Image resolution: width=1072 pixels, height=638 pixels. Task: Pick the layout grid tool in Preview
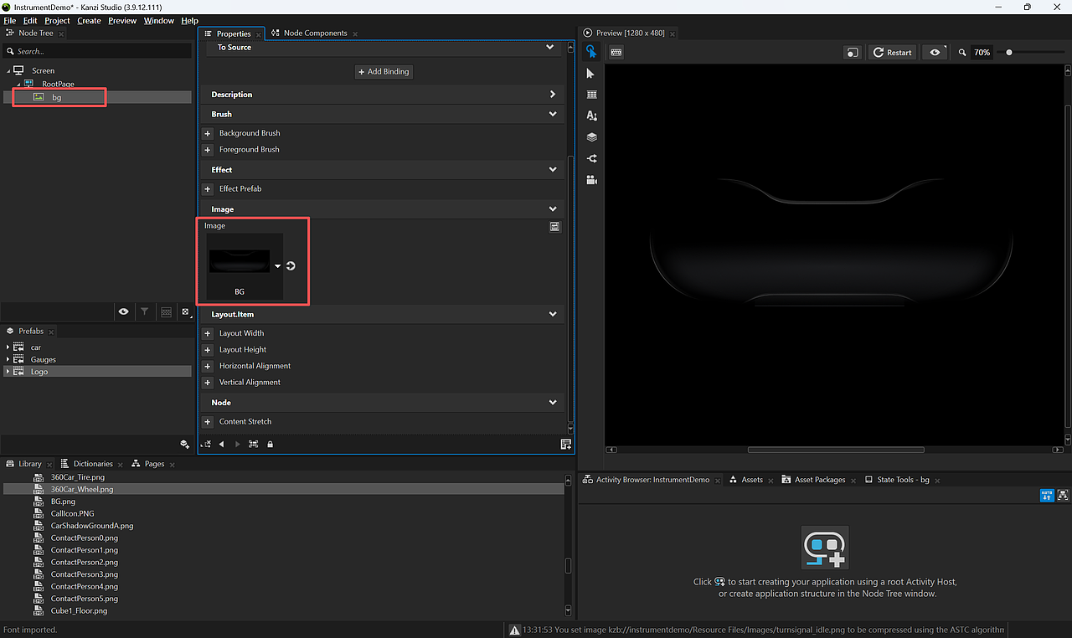(591, 95)
